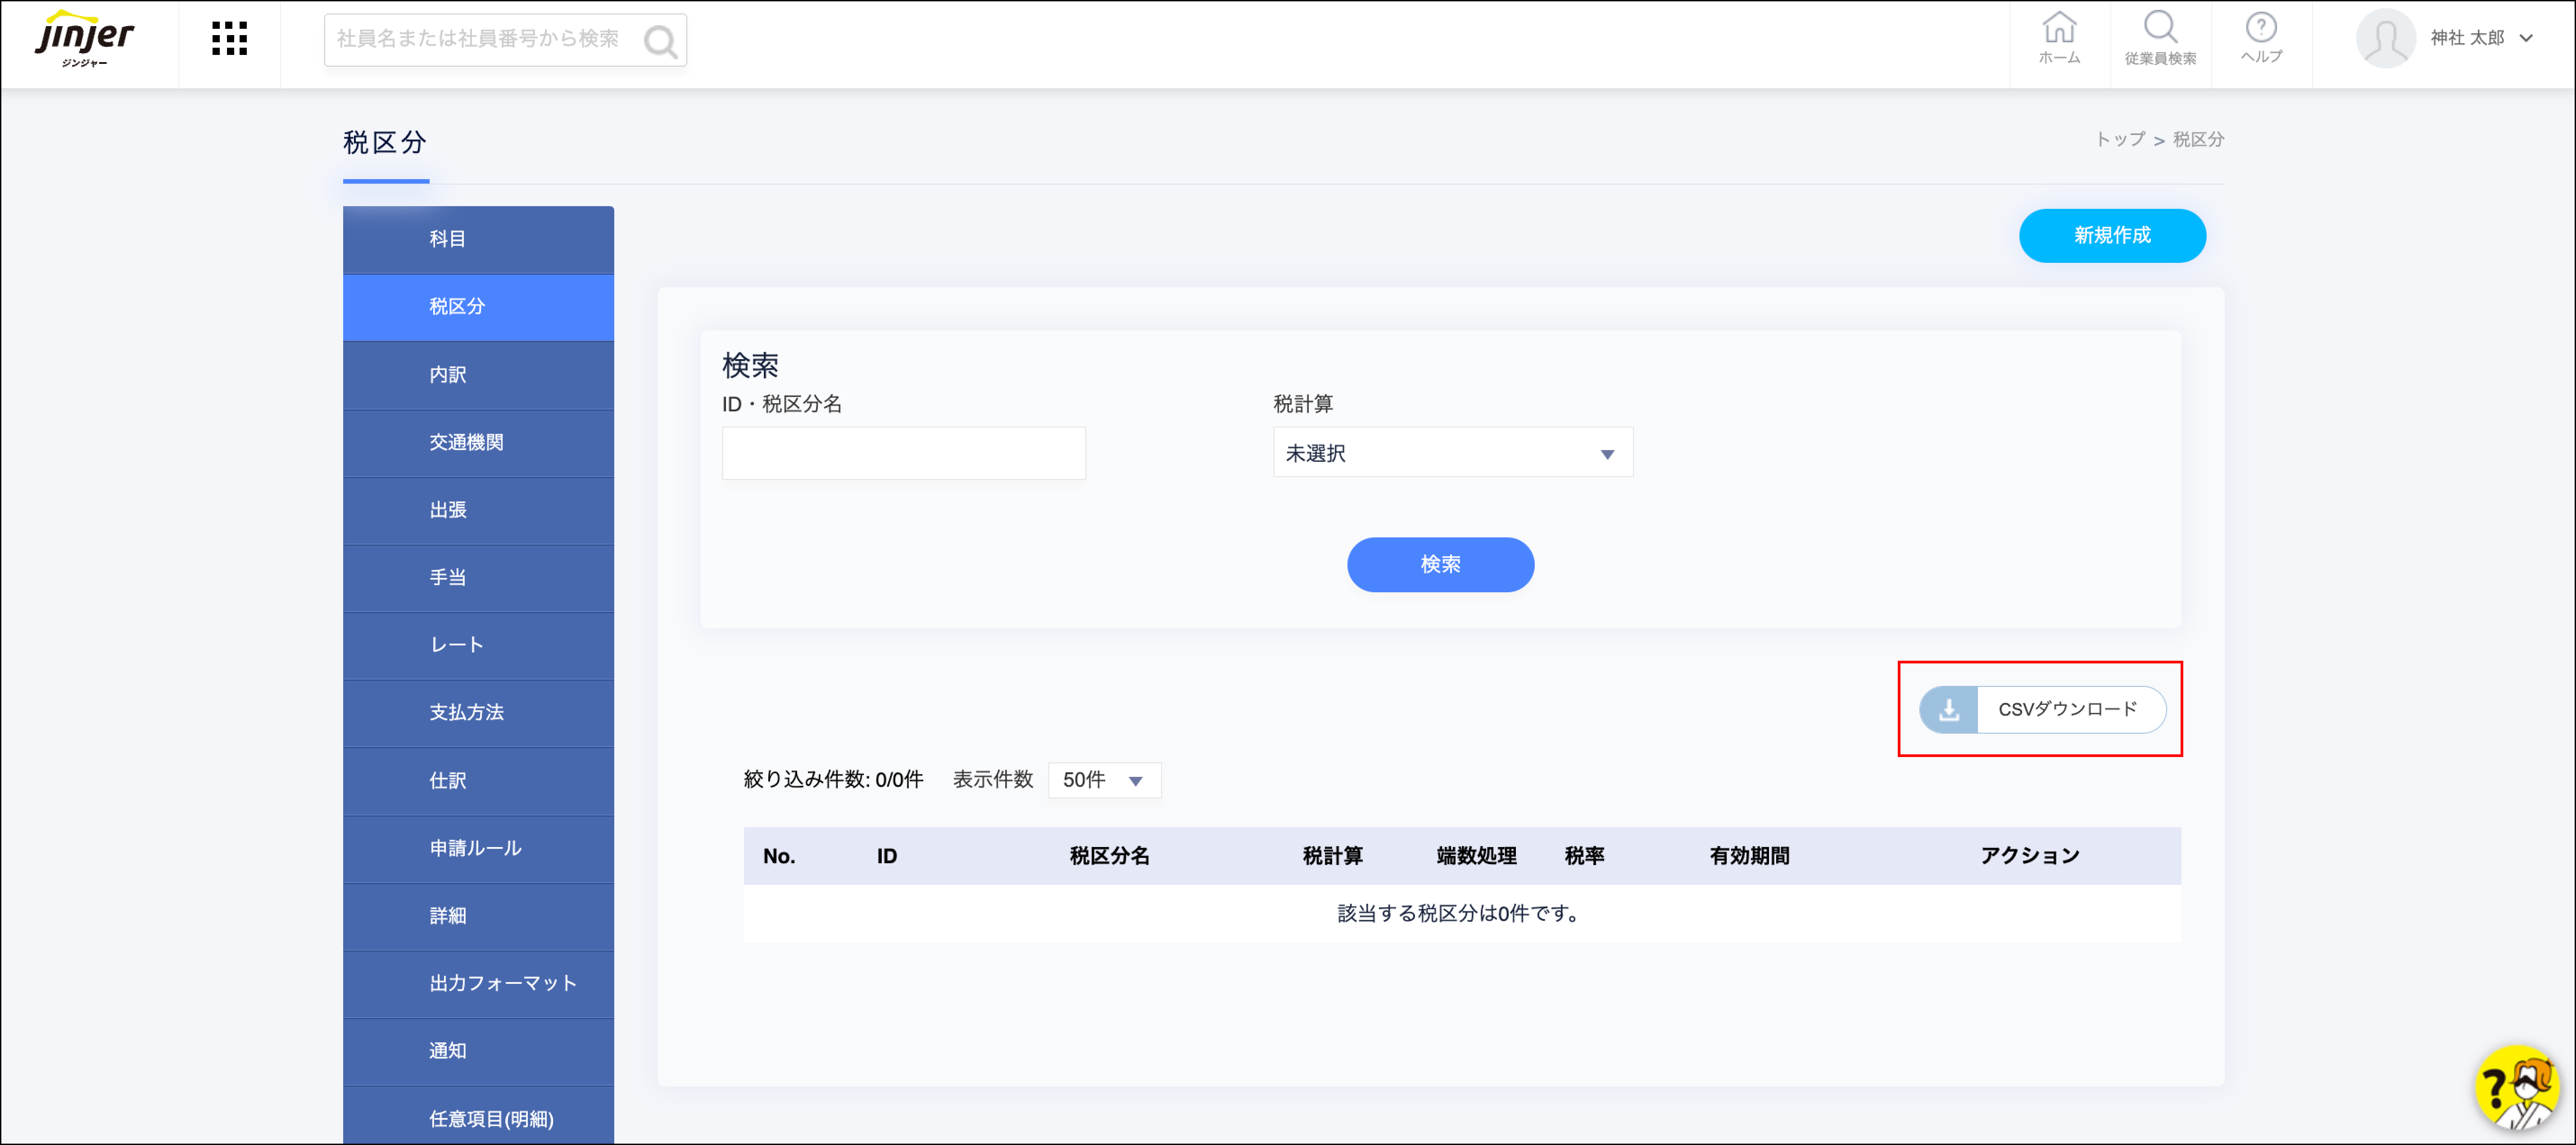This screenshot has width=2576, height=1145.
Task: Click the 税率 column header
Action: coord(1584,856)
